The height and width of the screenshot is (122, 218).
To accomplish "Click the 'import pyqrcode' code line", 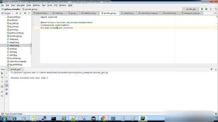I will (x=49, y=17).
